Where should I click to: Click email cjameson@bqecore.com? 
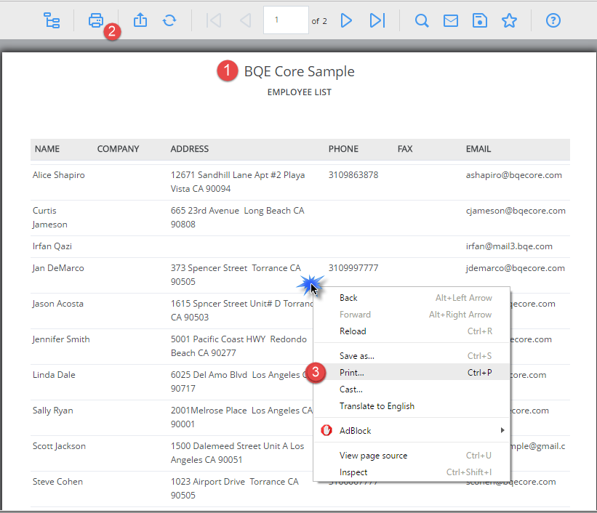[516, 211]
